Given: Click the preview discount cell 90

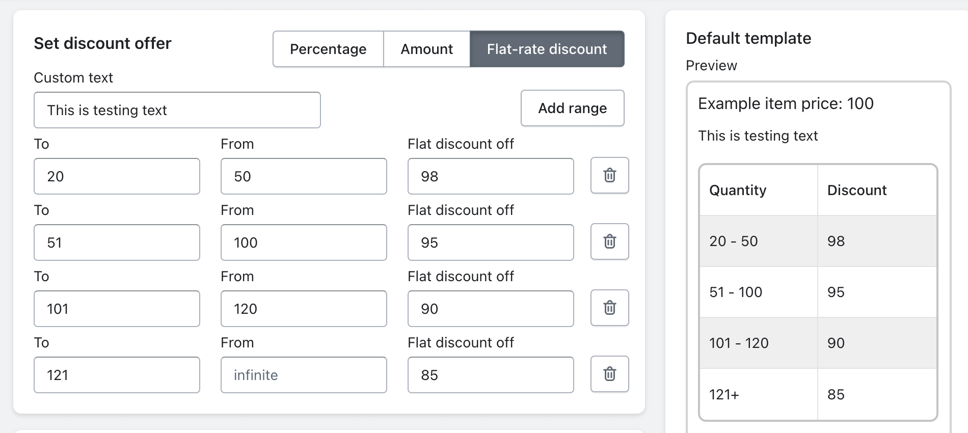Looking at the screenshot, I should (877, 343).
